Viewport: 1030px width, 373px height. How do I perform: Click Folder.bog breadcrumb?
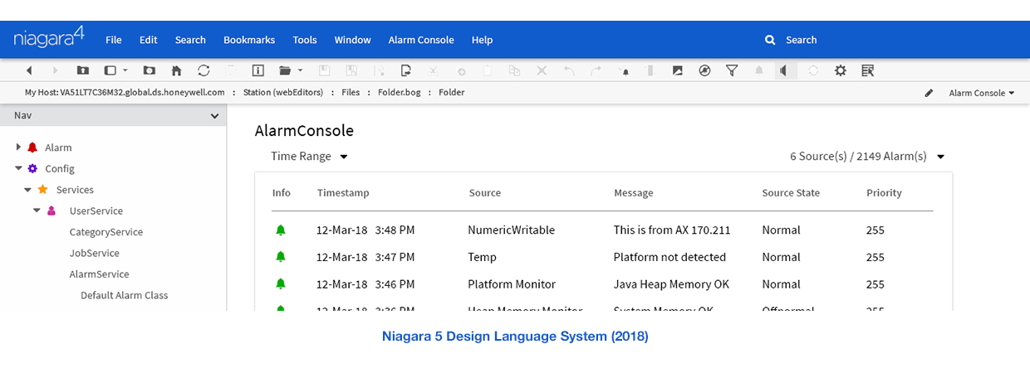(x=400, y=93)
